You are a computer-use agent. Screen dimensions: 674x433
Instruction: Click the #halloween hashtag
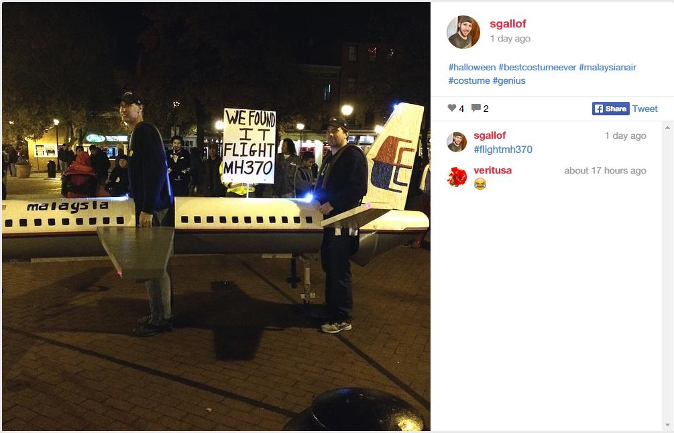click(x=472, y=67)
